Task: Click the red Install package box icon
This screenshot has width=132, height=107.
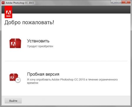Action: point(15,43)
